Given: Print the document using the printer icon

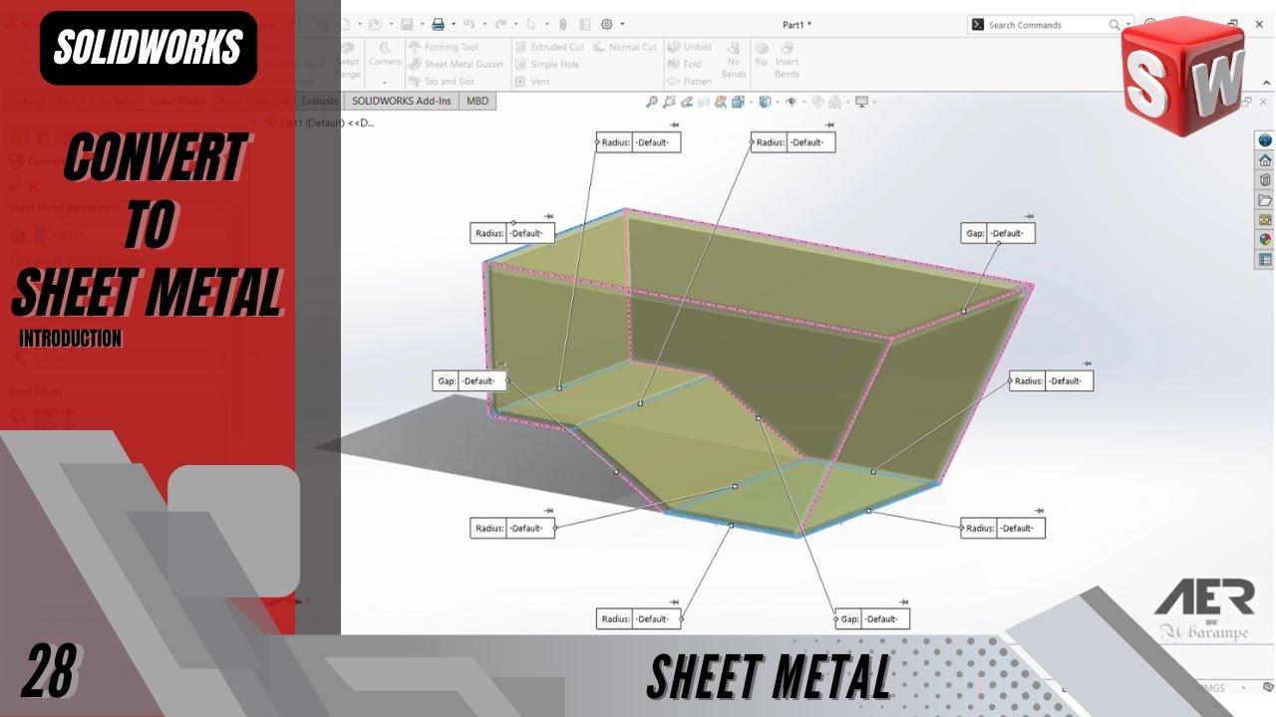Looking at the screenshot, I should point(438,24).
